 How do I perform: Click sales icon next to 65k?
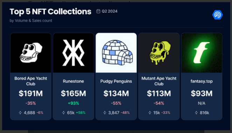click(64, 113)
